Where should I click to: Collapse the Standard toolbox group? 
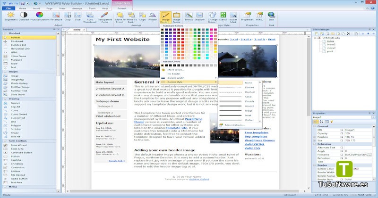[5, 33]
